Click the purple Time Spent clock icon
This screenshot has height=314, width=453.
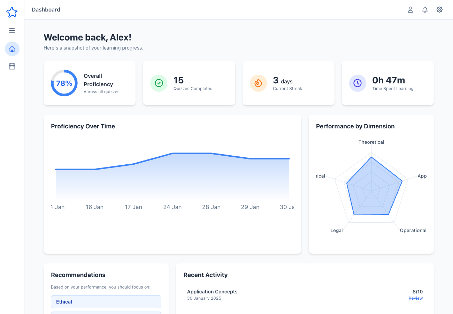coord(358,83)
